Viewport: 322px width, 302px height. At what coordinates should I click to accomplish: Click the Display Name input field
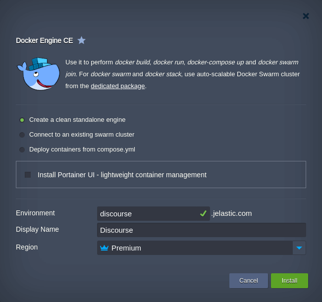(x=202, y=230)
